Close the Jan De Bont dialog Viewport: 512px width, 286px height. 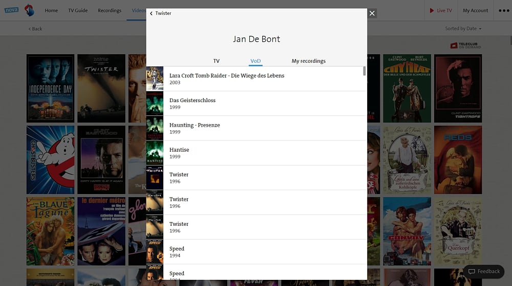coord(372,13)
